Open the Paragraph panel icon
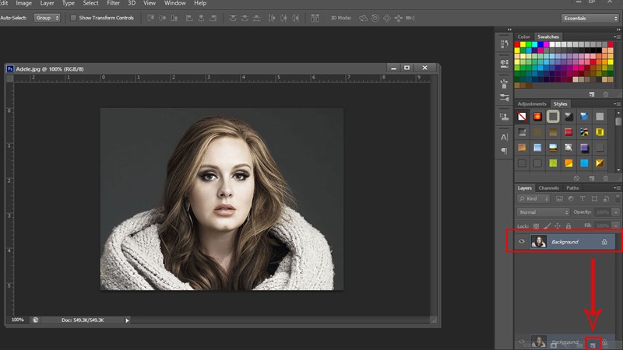The width and height of the screenshot is (623, 350). [504, 151]
